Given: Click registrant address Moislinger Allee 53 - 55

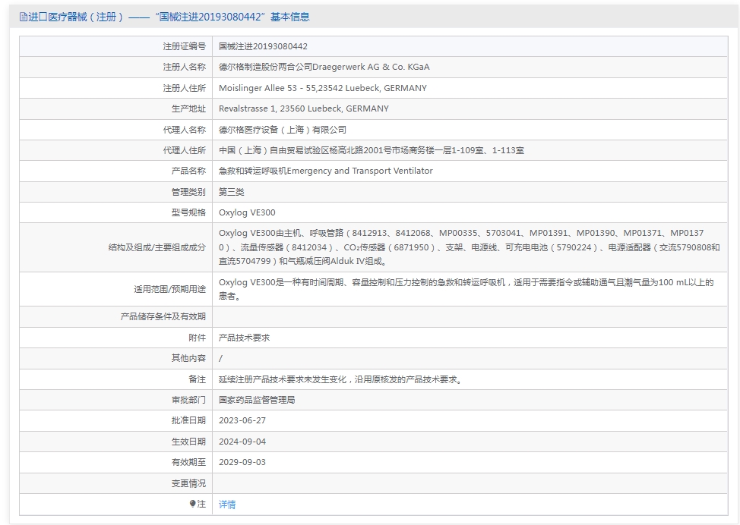Looking at the screenshot, I should (322, 88).
